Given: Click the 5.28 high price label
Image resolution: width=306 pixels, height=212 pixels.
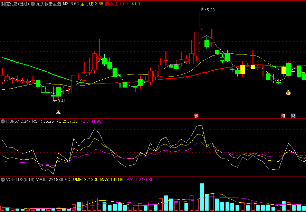Looking at the screenshot, I should pyautogui.click(x=210, y=10).
